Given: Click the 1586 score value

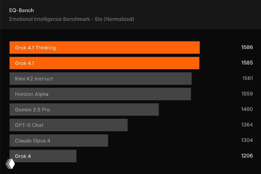Looking at the screenshot, I should click(x=247, y=47).
